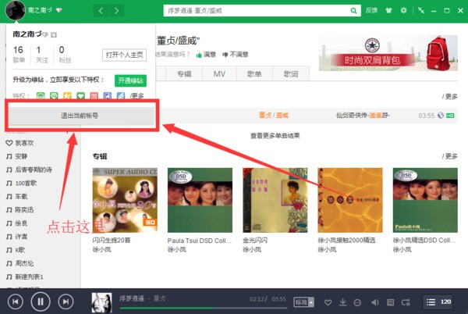The image size is (468, 314).
Task: Click the green heart privilege icon
Action: (80, 96)
